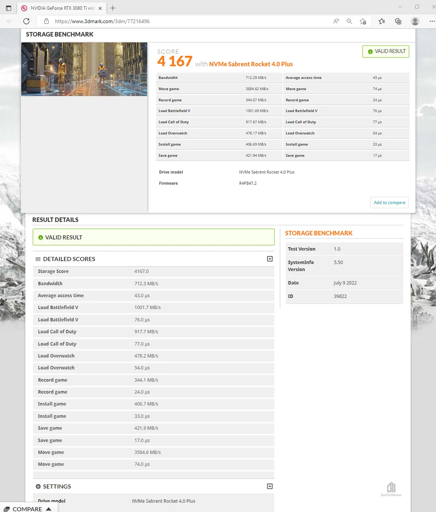Viewport: 436px width, 512px height.
Task: Click the Settings gear icon
Action: 38,487
